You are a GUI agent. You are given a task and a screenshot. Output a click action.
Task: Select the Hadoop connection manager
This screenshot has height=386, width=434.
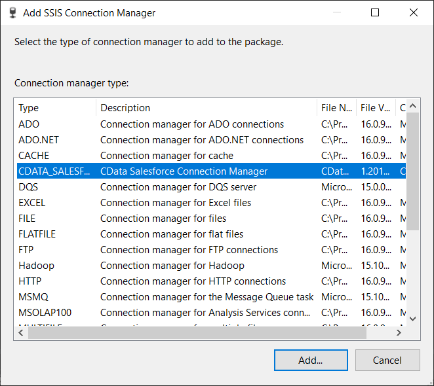coord(36,266)
